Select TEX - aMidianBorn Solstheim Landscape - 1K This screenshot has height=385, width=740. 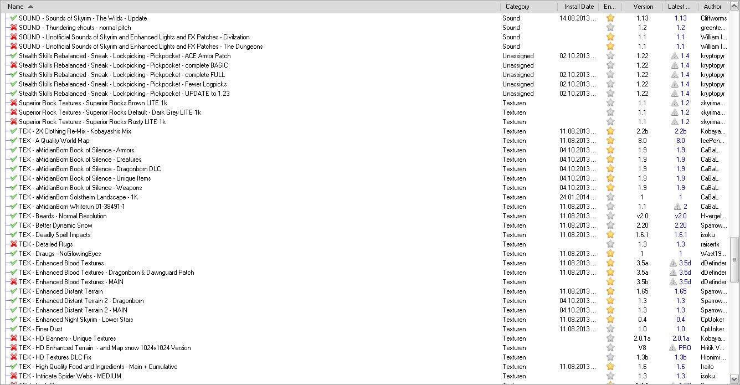click(x=78, y=197)
